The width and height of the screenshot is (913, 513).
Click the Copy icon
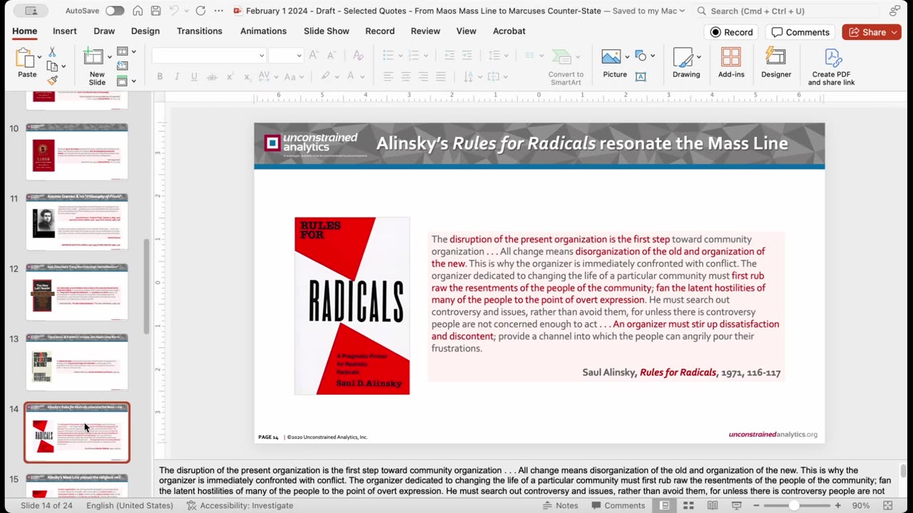point(52,66)
